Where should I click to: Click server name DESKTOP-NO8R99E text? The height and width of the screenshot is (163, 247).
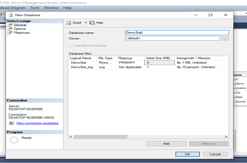coord(26,109)
